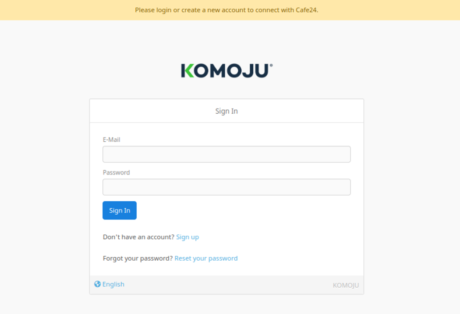460x314 pixels.
Task: Click the grey KOMOJU footer text
Action: (346, 286)
